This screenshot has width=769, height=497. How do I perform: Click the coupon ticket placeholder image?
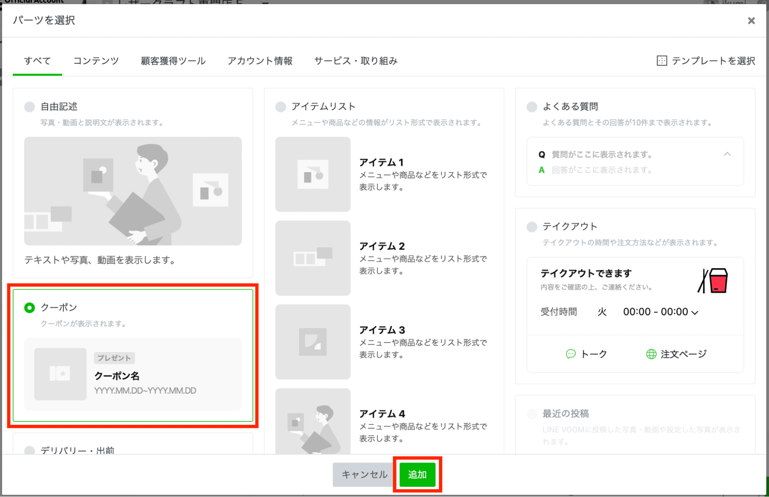(60, 374)
